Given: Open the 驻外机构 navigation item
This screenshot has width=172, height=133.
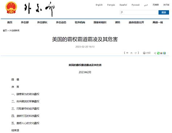Looking at the screenshot, I should pyautogui.click(x=80, y=22).
